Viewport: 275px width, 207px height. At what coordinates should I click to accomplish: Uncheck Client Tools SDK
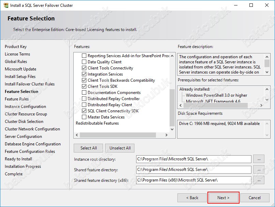tap(84, 86)
